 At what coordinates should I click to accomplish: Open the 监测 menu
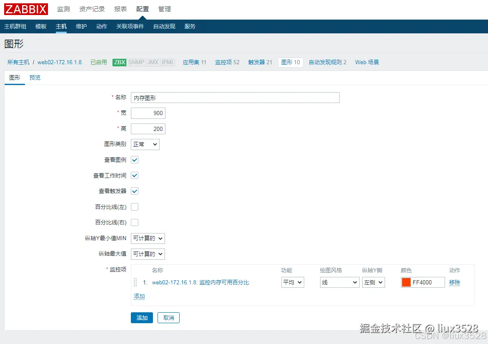63,9
